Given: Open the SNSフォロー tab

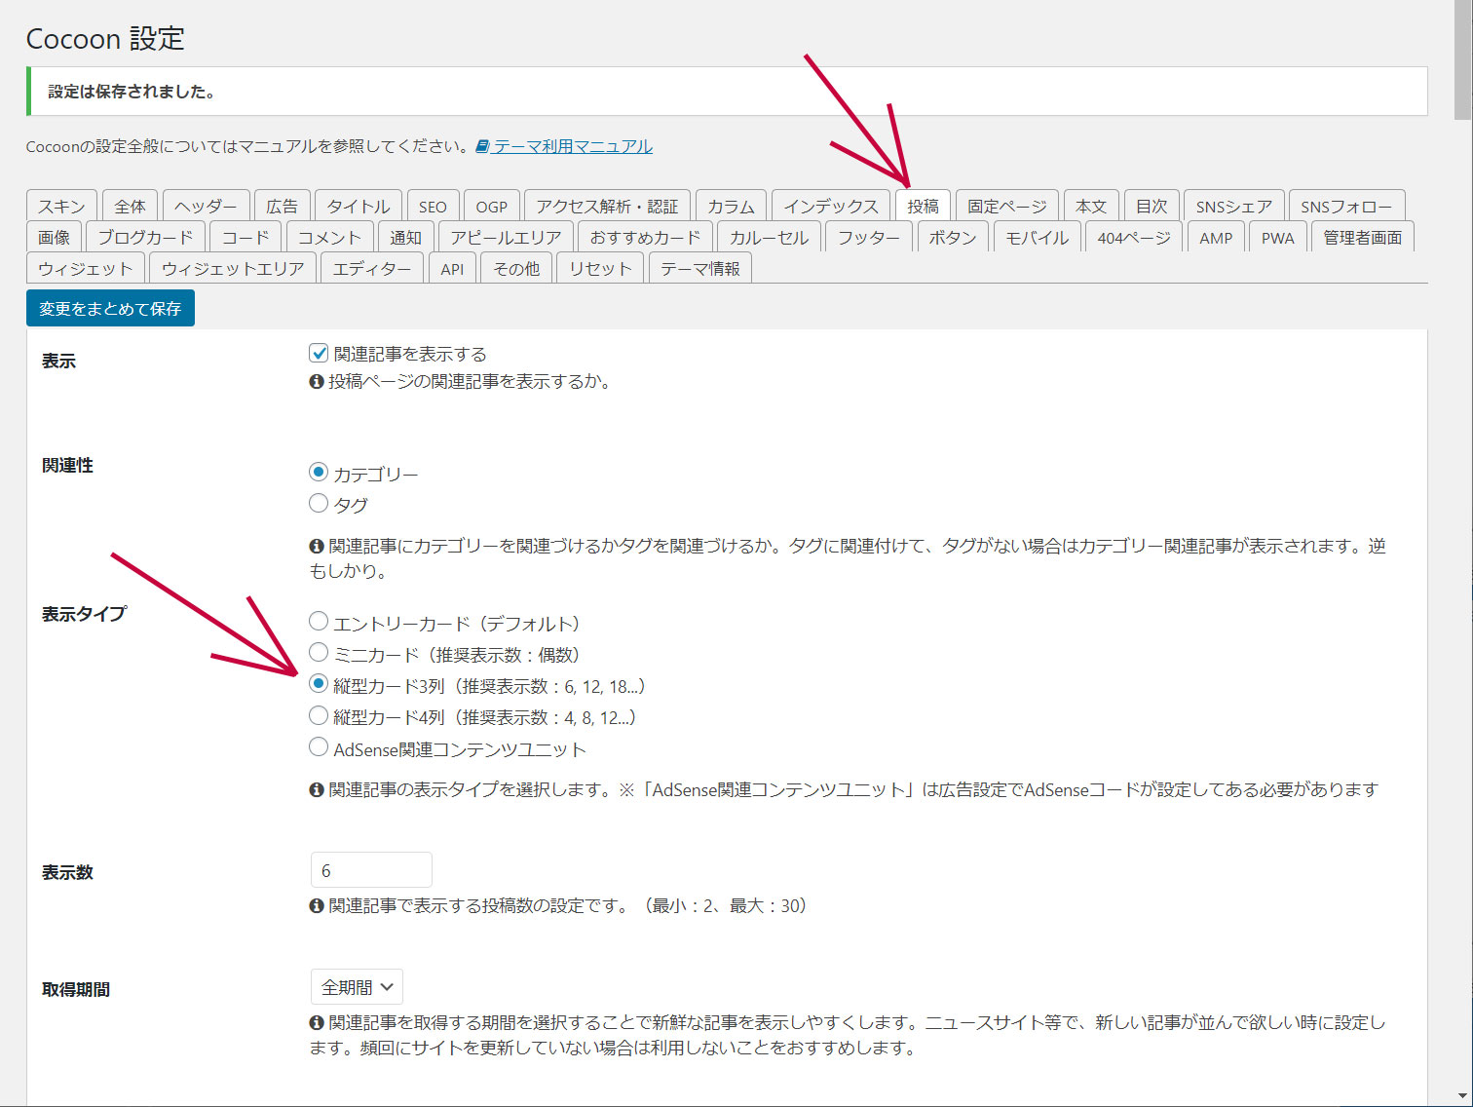Looking at the screenshot, I should [1346, 206].
